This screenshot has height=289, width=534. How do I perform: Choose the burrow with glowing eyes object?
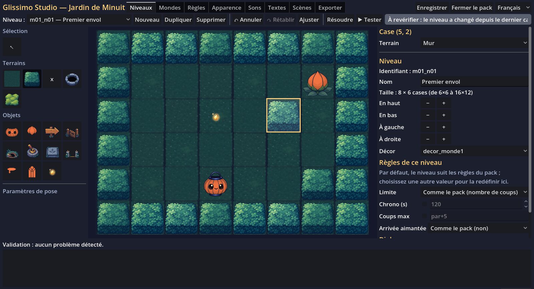point(12,151)
